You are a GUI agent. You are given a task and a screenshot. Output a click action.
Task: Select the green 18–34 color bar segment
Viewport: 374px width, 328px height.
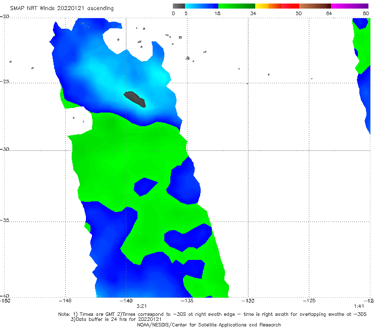[237, 6]
